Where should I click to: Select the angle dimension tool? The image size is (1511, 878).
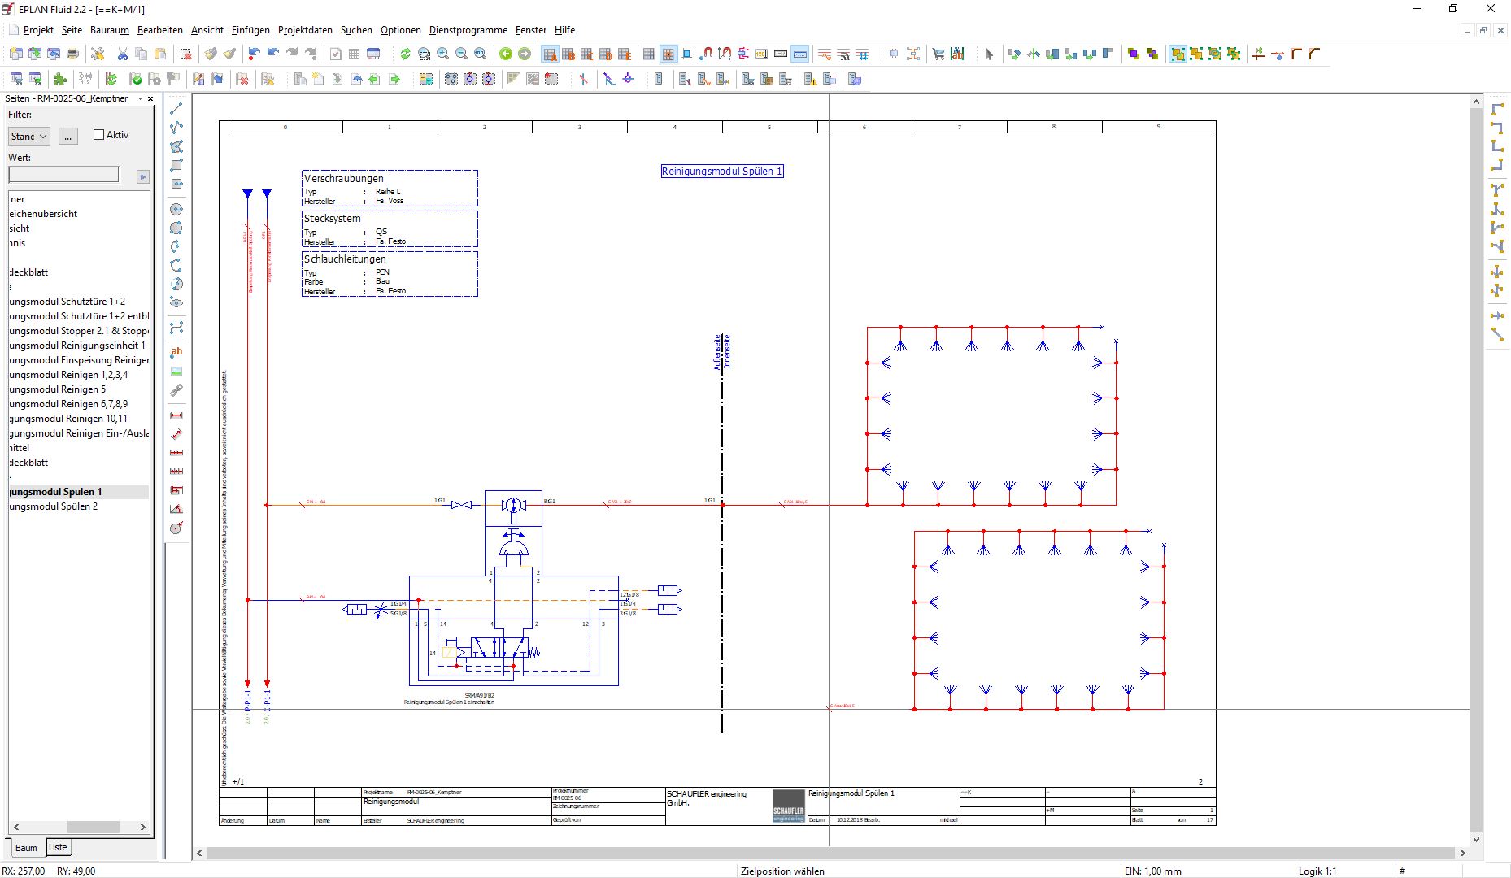tap(176, 509)
